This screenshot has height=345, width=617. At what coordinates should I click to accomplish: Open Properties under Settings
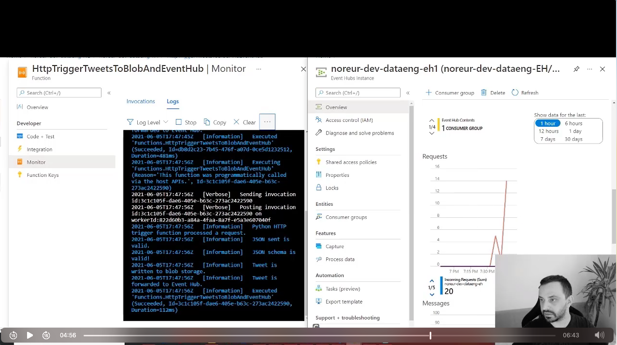coord(337,175)
